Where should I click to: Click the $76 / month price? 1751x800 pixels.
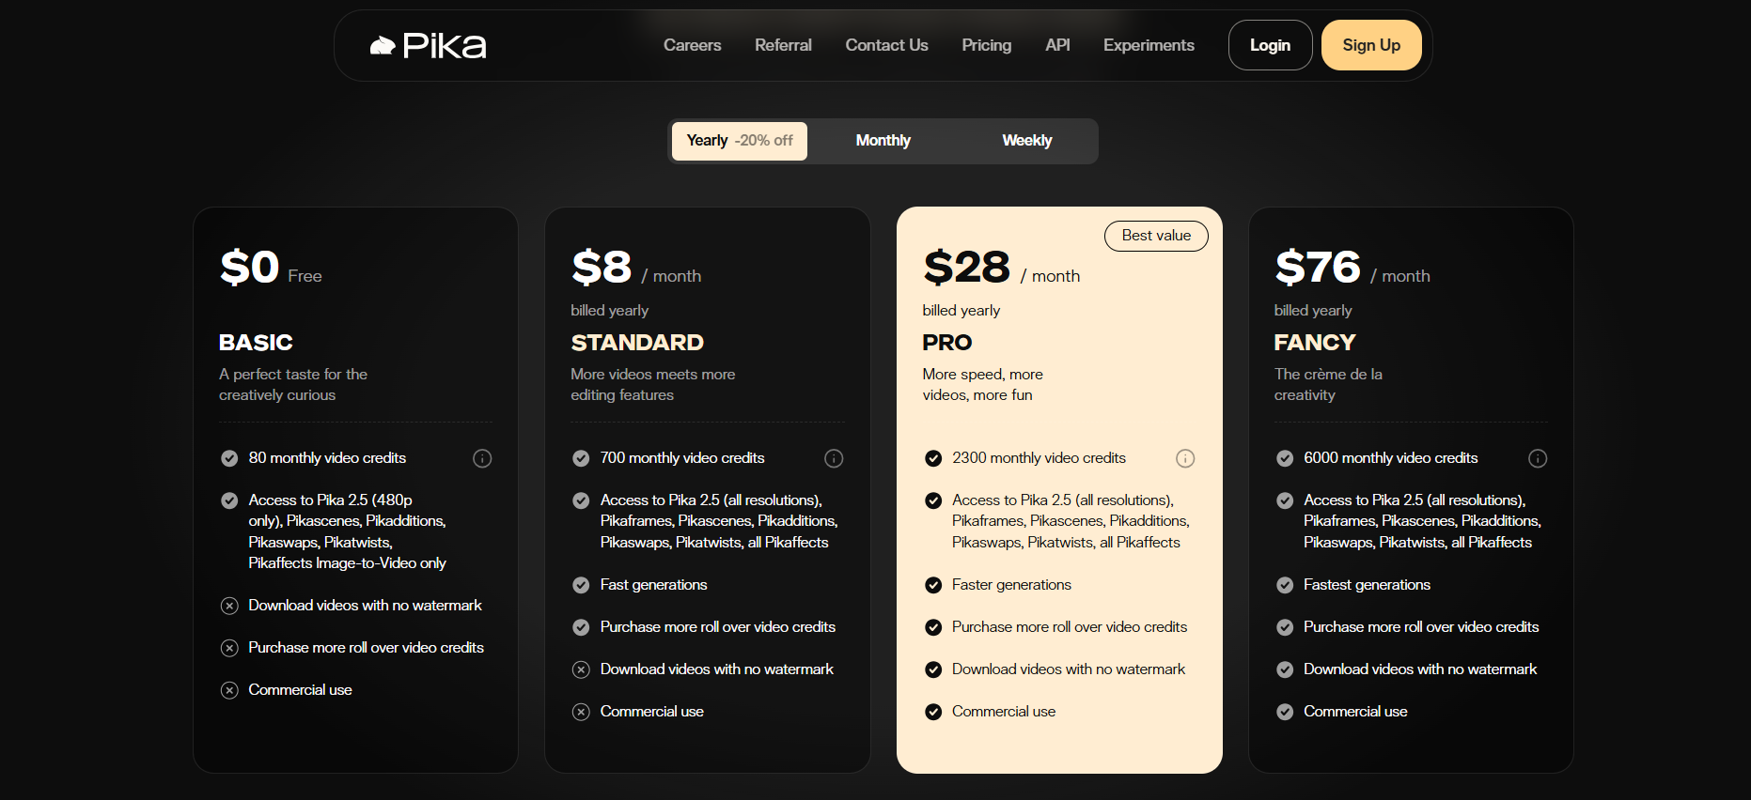1352,268
